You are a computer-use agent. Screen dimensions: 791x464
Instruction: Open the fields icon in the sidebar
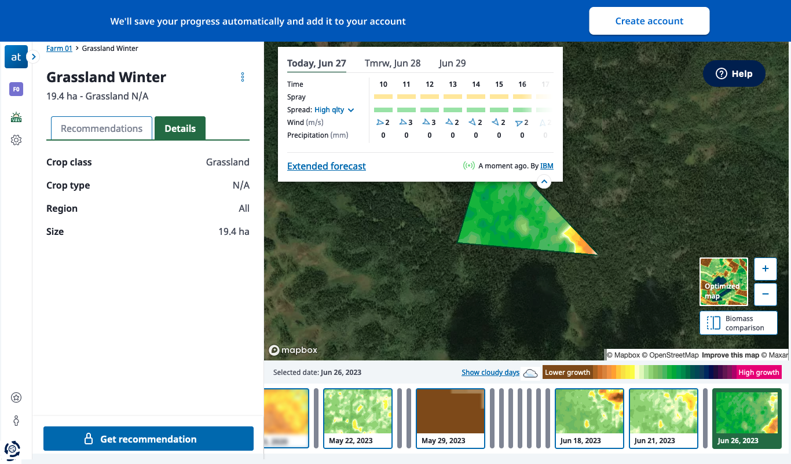16,117
